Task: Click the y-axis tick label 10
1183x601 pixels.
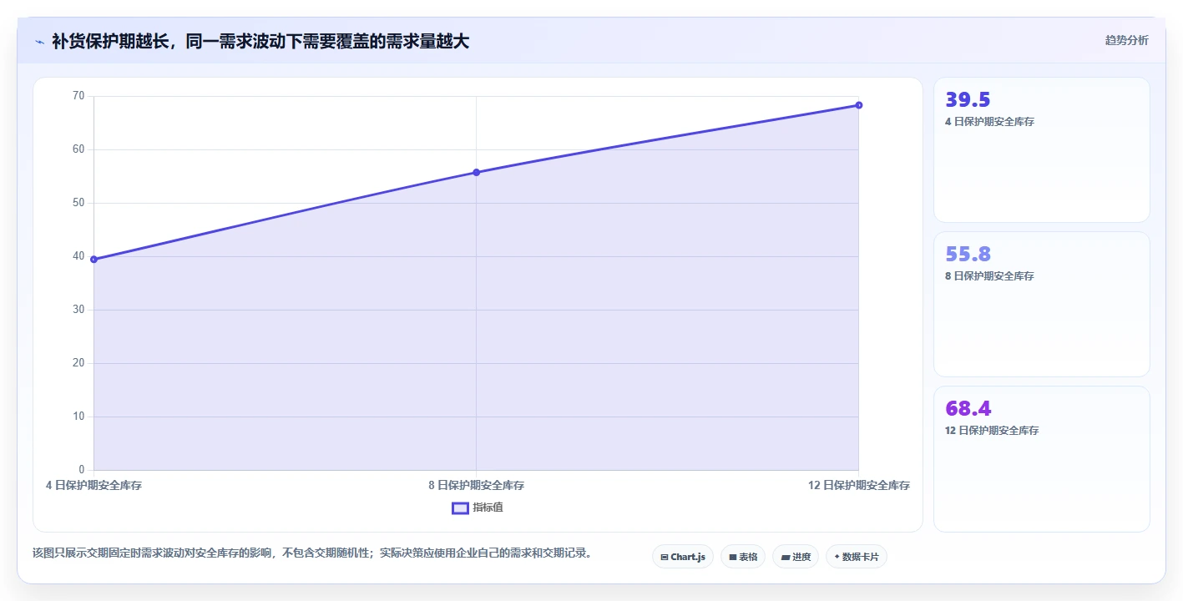Action: click(78, 417)
